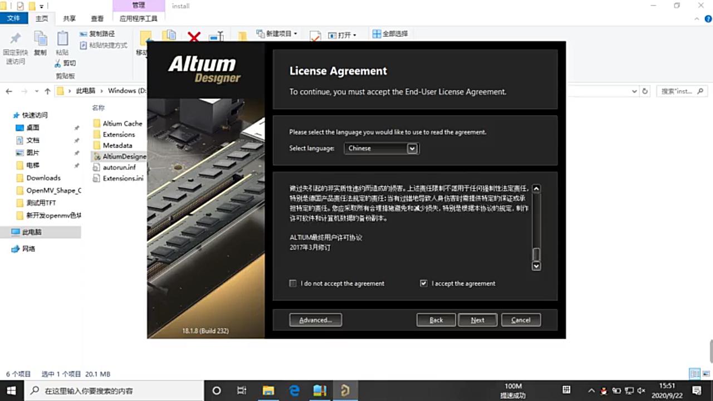Click the up-one-level arrow in Explorer
Viewport: 713px width, 401px height.
(47, 91)
